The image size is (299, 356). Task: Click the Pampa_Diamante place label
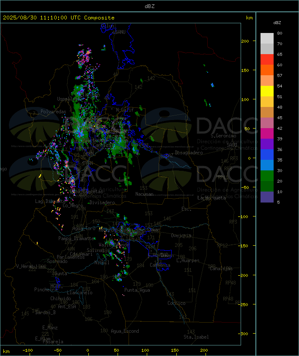click(x=76, y=238)
